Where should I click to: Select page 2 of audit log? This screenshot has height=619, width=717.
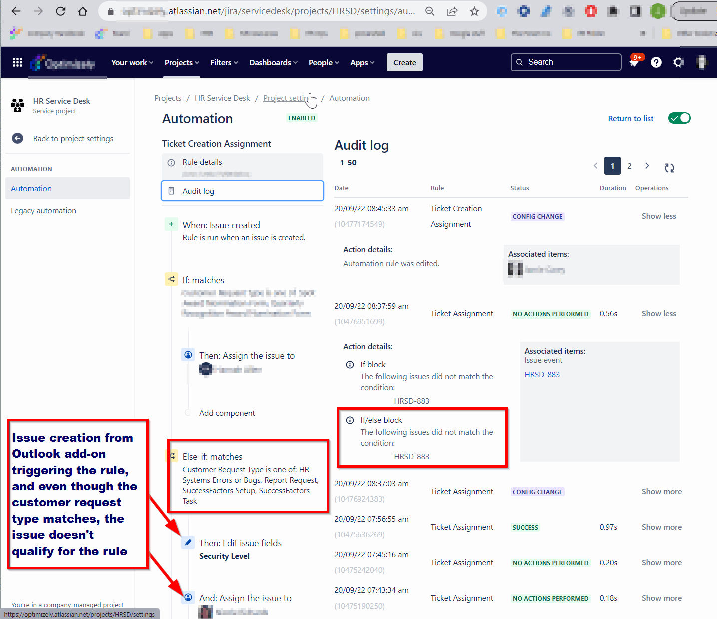629,166
